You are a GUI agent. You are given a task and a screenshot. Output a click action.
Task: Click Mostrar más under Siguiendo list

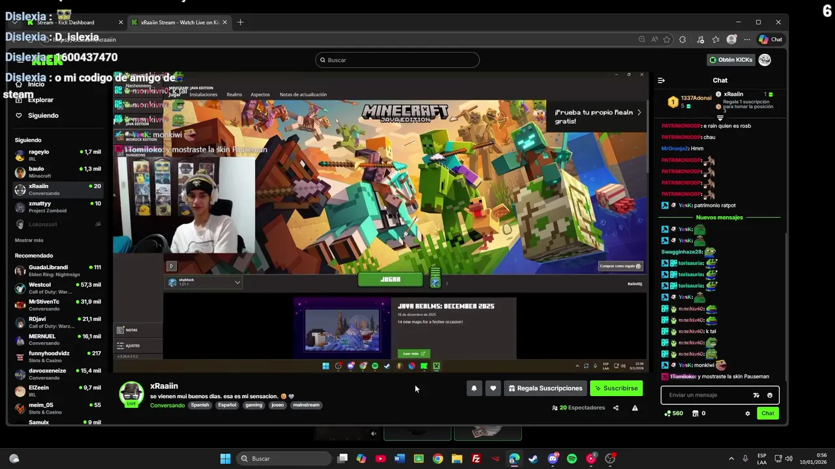(29, 240)
